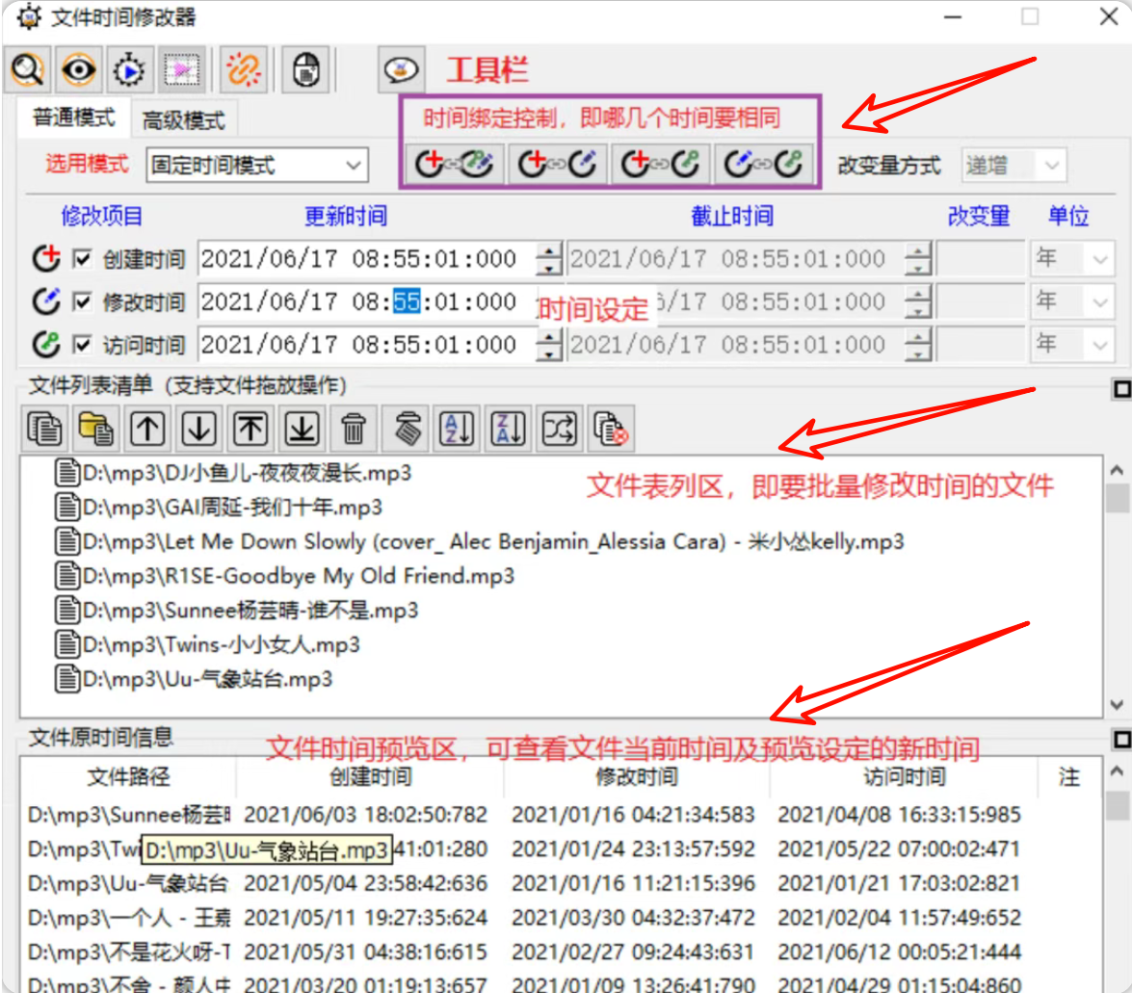Viewport: 1132px width, 993px height.
Task: Click the 访问时间 column header in preview table
Action: [x=904, y=777]
